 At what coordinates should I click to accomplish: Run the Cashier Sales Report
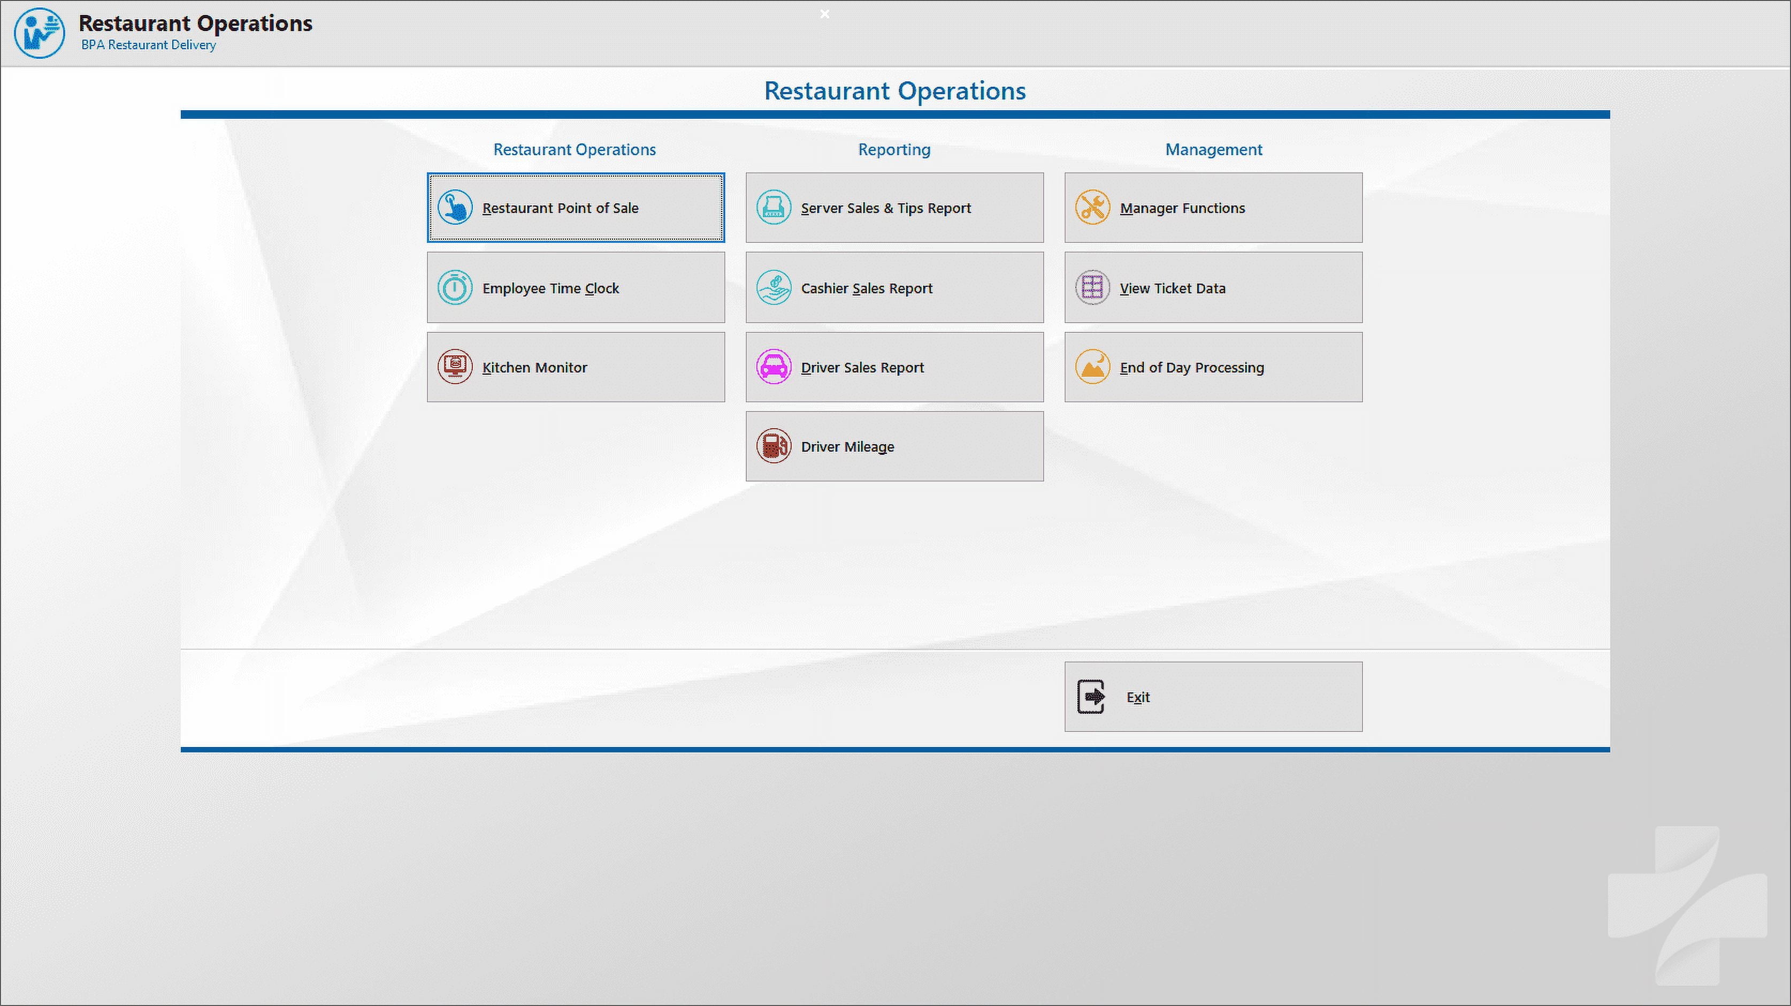pos(894,288)
